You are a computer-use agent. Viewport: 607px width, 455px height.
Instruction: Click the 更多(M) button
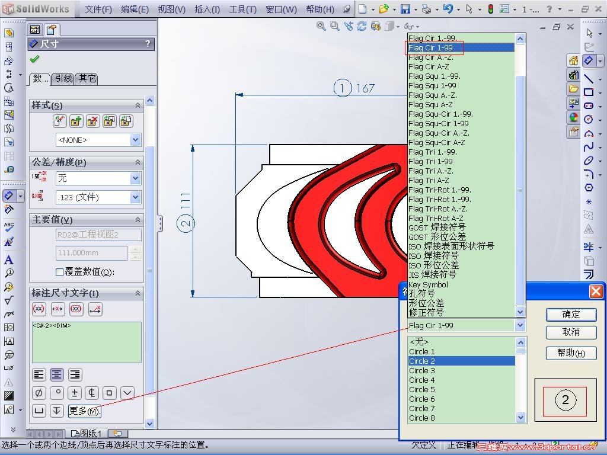tap(84, 411)
